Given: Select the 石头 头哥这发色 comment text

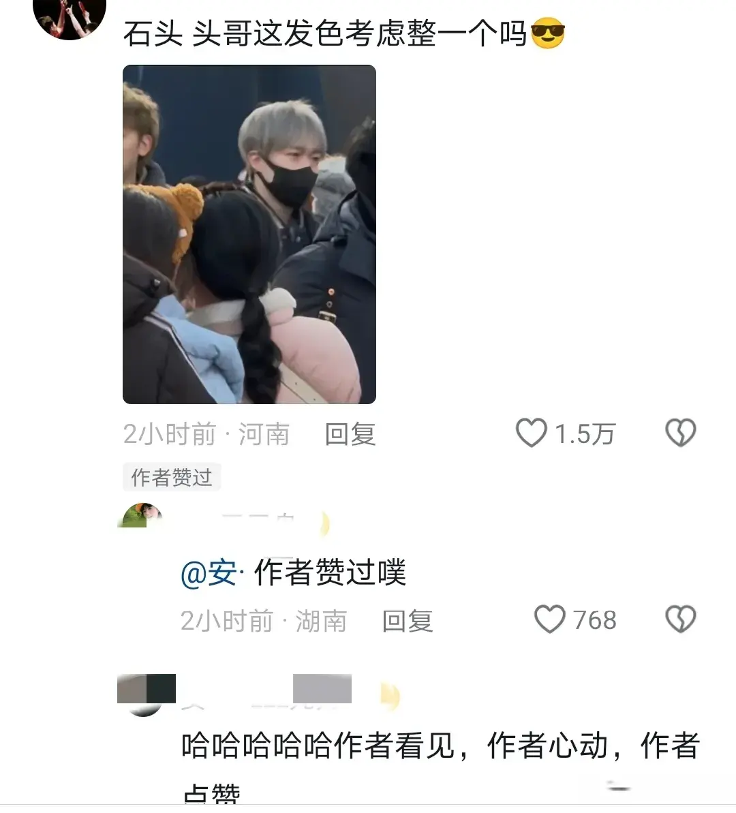Looking at the screenshot, I should 344,33.
